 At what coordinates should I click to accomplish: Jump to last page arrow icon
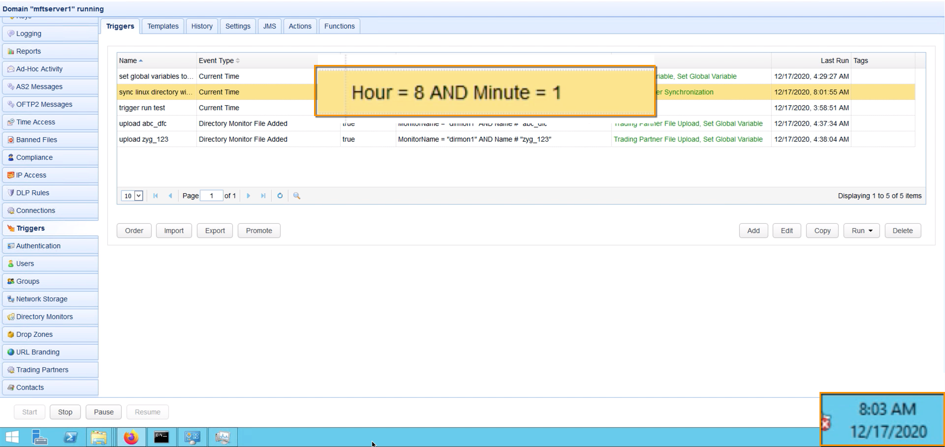(x=263, y=196)
